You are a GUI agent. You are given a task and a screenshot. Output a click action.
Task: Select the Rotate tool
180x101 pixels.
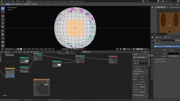point(3,23)
